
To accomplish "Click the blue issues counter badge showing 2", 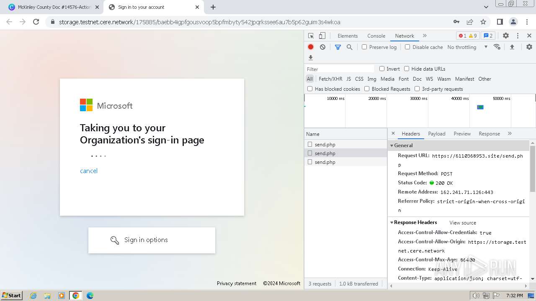I will 488,36.
